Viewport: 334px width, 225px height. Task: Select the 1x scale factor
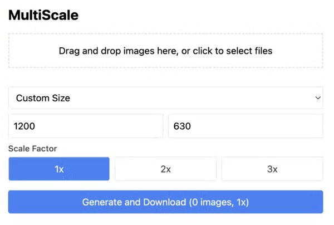coord(59,169)
